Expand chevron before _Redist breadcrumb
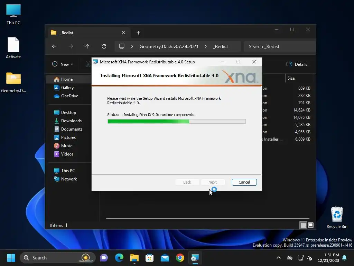The image size is (354, 266). (x=206, y=46)
